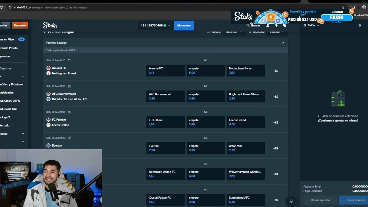Screen dimensions: 368x207
Task: Open the La Liga 2 sidebar item
Action: tap(5, 117)
